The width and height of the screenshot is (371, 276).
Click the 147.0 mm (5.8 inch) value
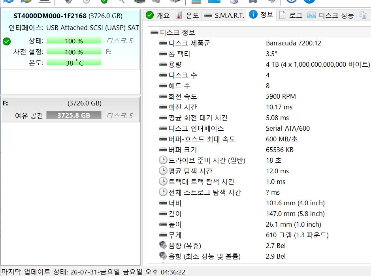click(x=295, y=214)
